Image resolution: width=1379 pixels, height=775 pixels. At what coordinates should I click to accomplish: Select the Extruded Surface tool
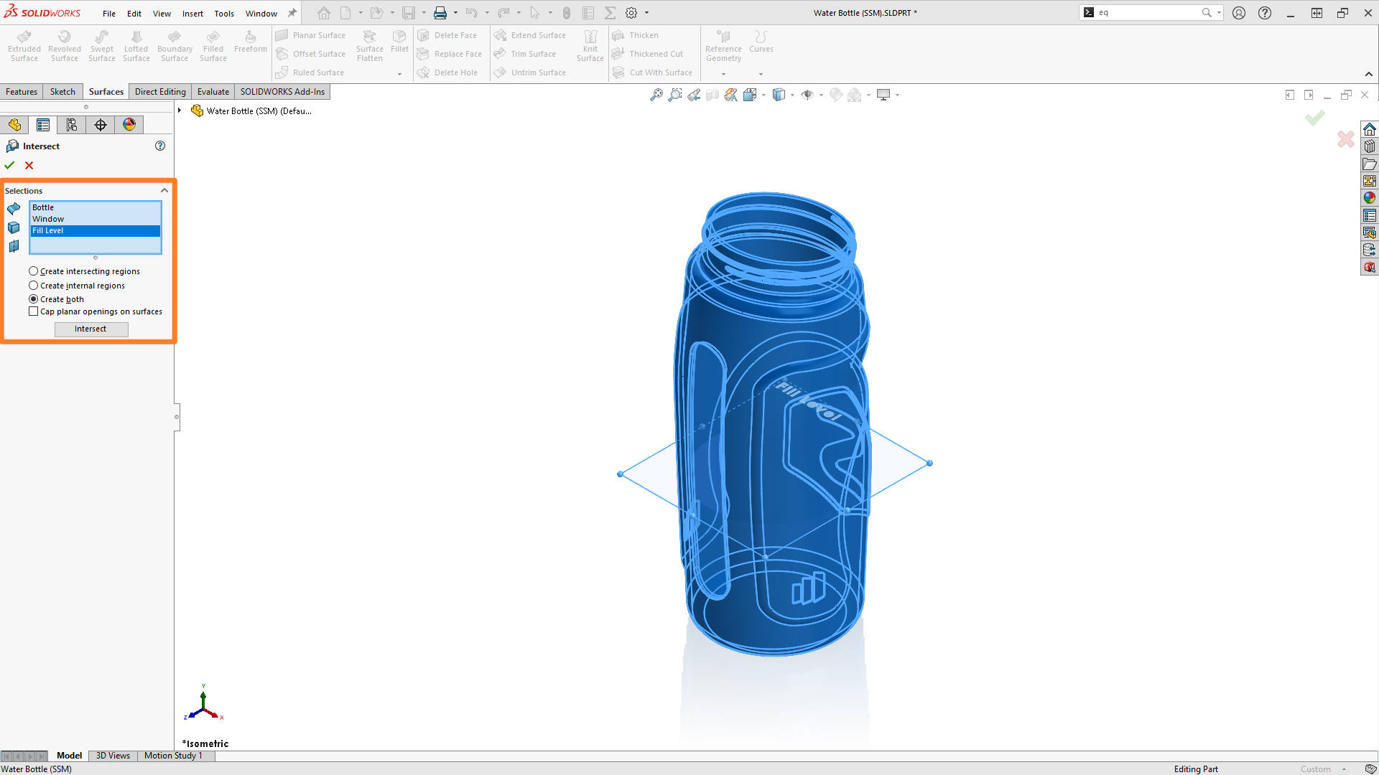click(24, 44)
